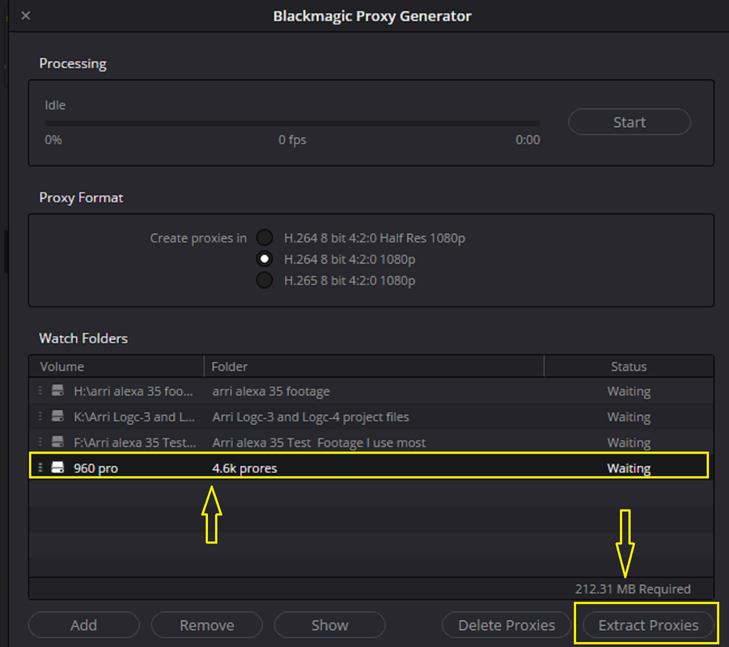Click the drive icon for H:\arri alexa 35 row
The image size is (729, 647).
[57, 391]
